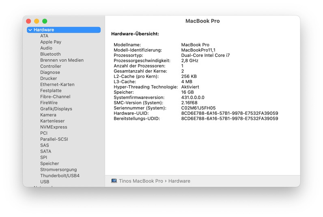323x217 pixels.
Task: Open the Drucker list entry
Action: (48, 78)
